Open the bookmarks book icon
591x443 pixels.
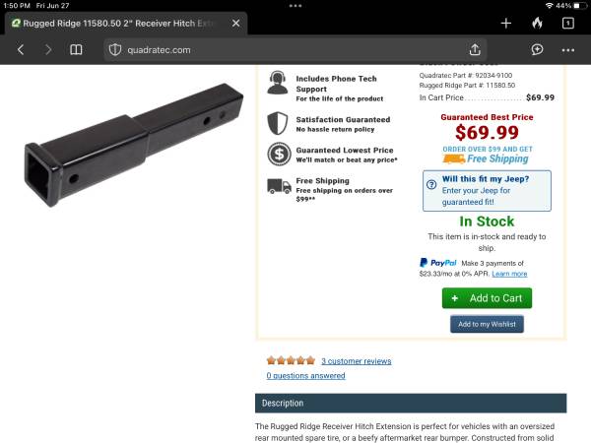pos(76,50)
